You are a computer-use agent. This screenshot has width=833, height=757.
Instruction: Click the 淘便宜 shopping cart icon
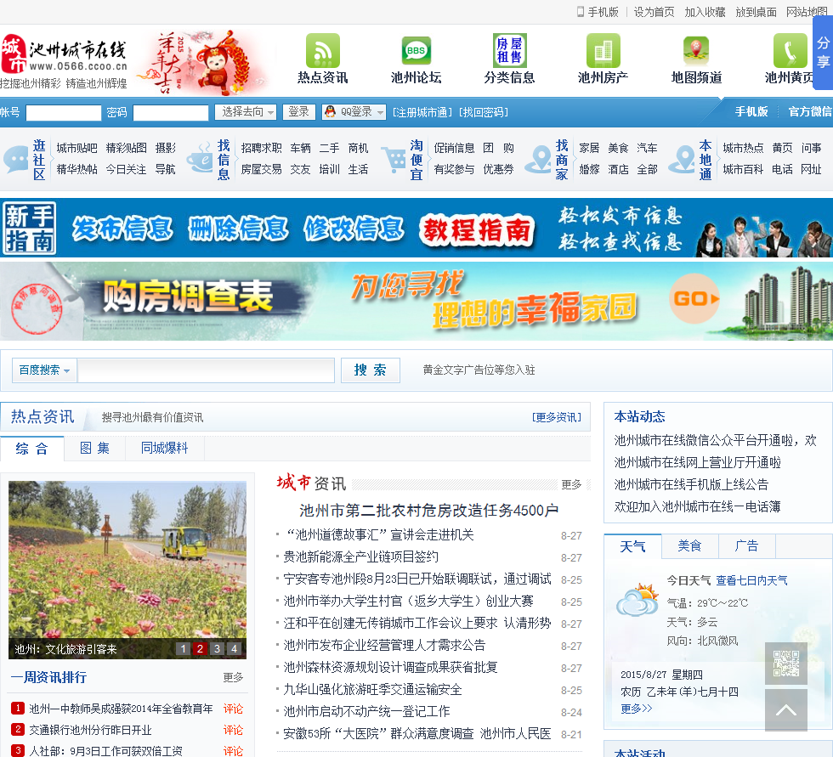[394, 159]
